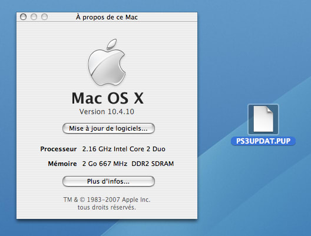
Task: Zoom the À propos de ce Mac window
Action: pos(44,17)
